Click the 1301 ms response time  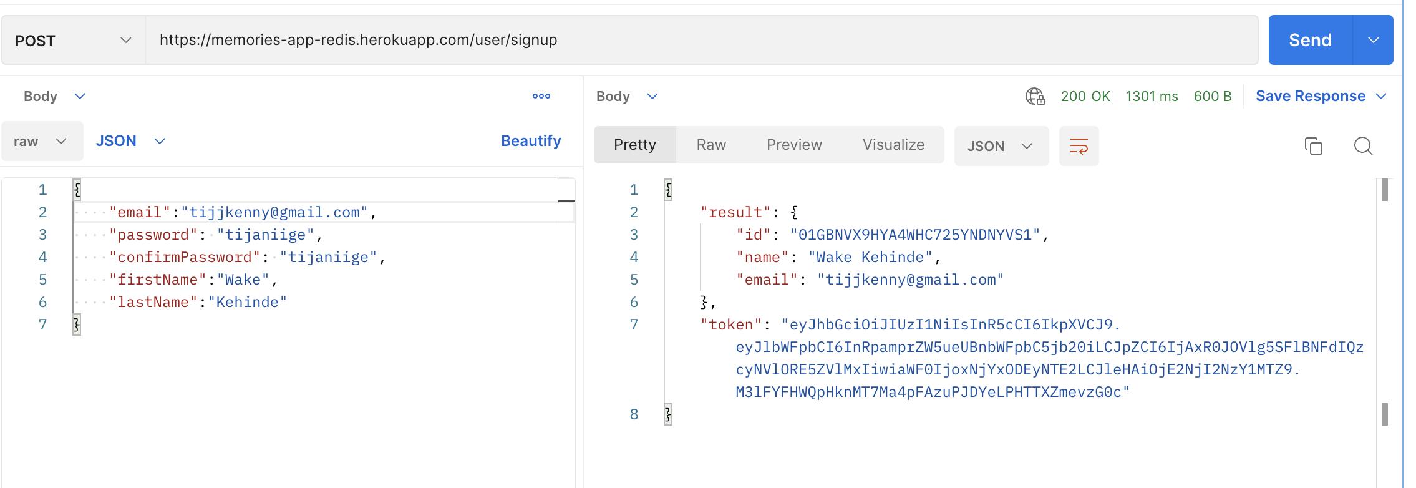coord(1152,96)
